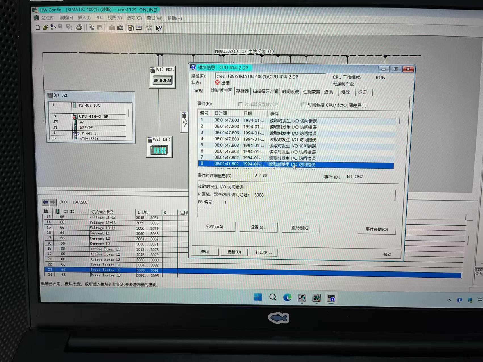This screenshot has height=362, width=483.
Task: Open the 窗口(W) menu
Action: coord(154,18)
